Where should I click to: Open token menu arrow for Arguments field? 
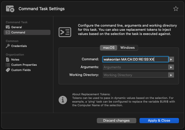[171, 67]
